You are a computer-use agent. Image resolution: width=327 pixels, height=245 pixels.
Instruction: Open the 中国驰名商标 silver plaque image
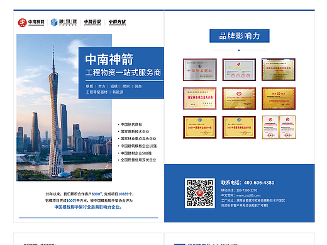[200, 70]
